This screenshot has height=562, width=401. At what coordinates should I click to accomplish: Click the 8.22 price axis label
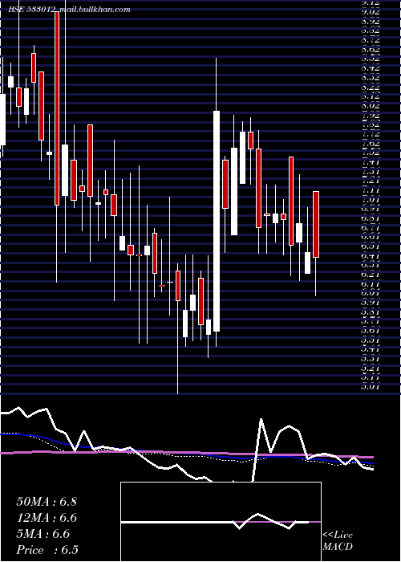click(371, 87)
